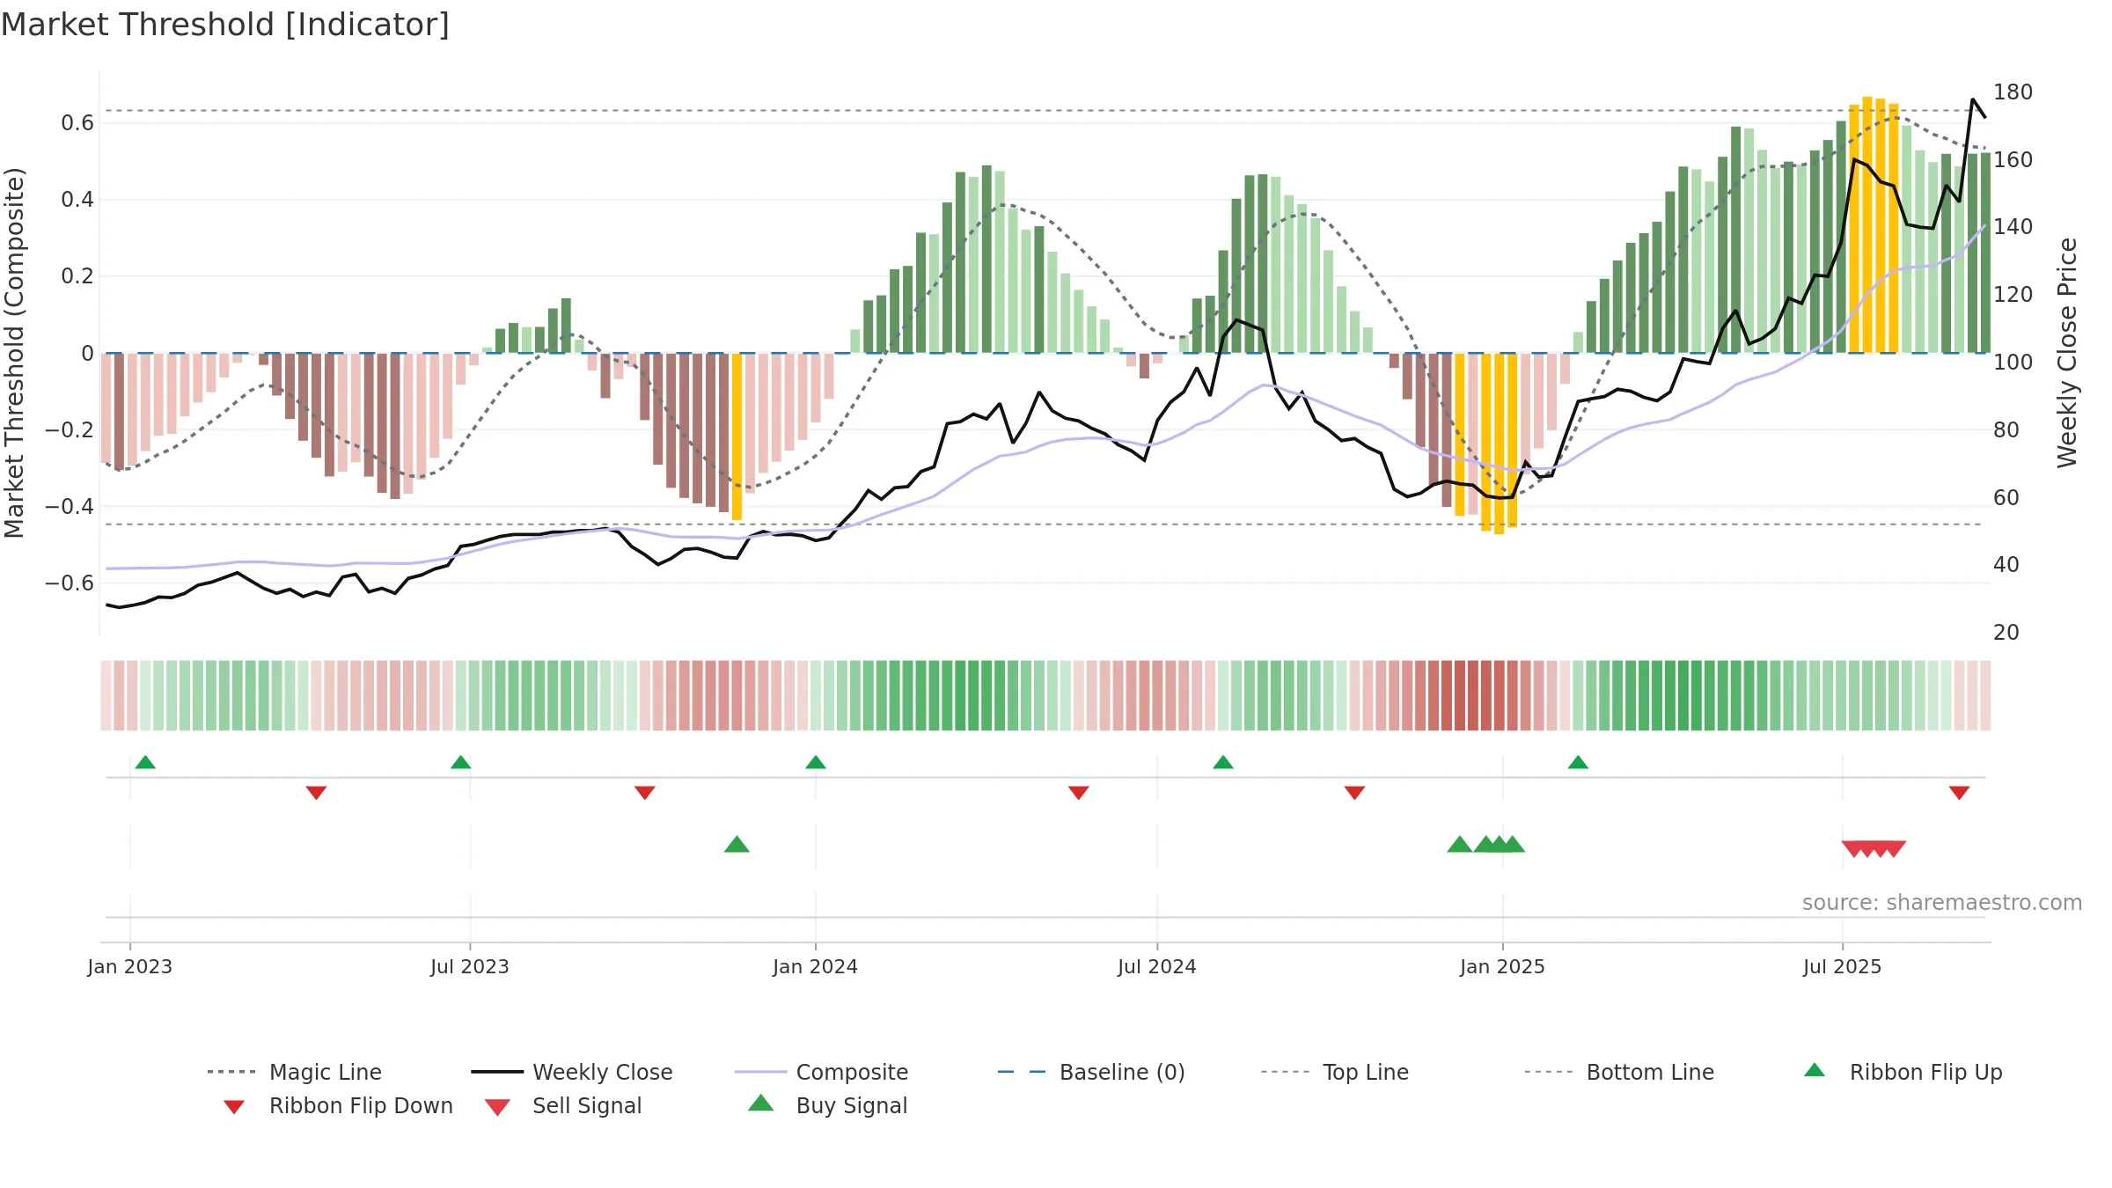Viewport: 2112px width, 1188px height.
Task: Click the green flip-up marker near Jan 2023
Action: coord(145,762)
